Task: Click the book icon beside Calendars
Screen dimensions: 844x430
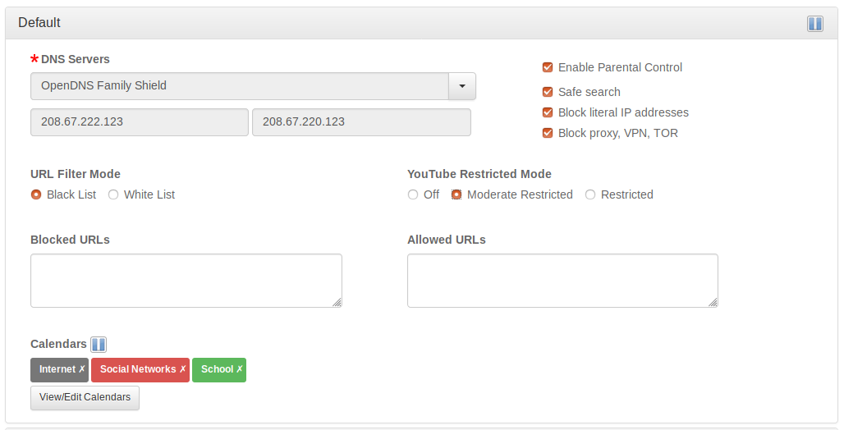Action: (99, 345)
